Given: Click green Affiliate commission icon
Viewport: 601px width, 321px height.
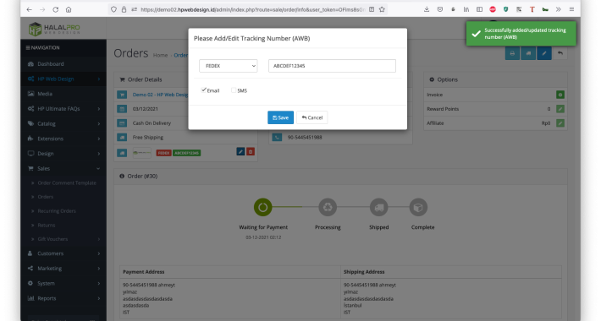Looking at the screenshot, I should click(560, 123).
